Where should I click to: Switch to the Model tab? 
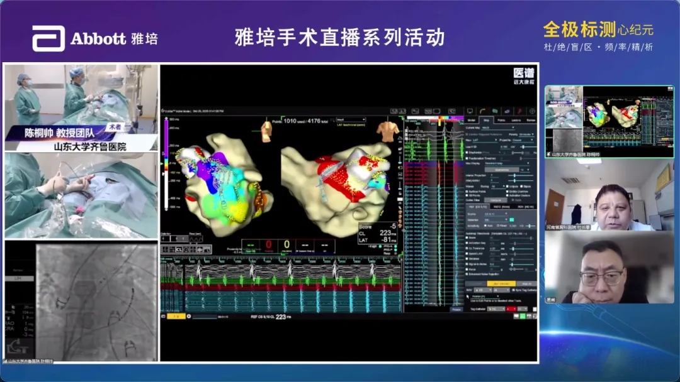click(x=471, y=119)
